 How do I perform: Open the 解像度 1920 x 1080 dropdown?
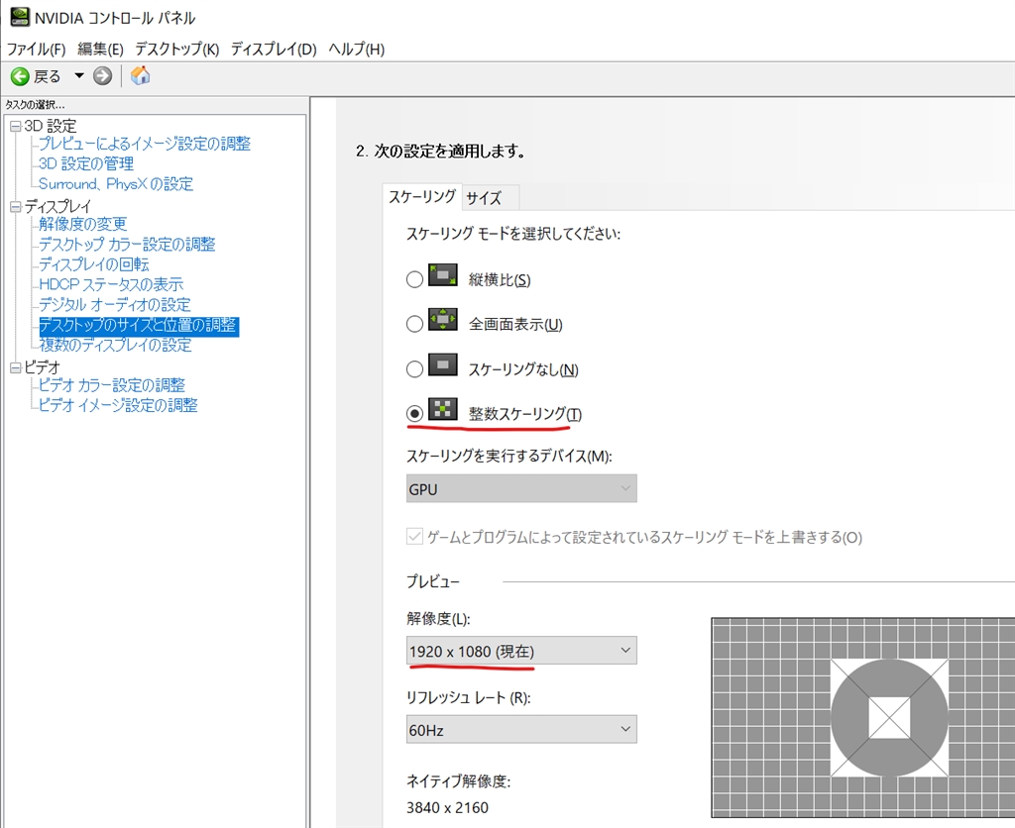coord(521,650)
